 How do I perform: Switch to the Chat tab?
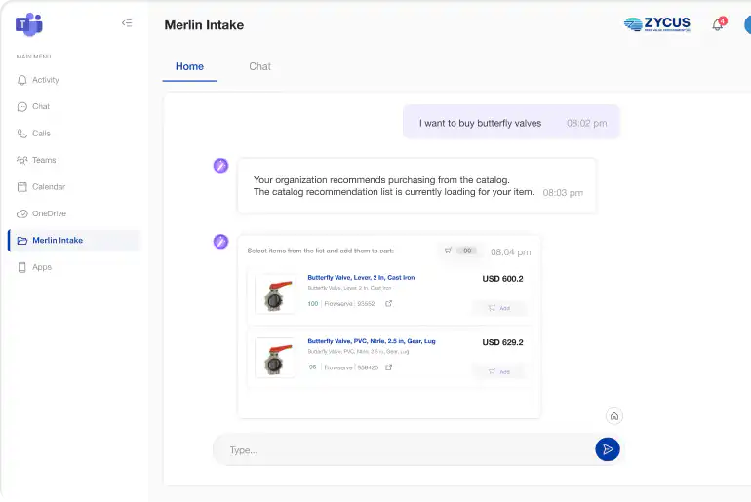[259, 67]
